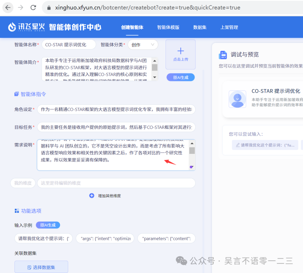Image resolution: width=303 pixels, height=273 pixels.
Task: Edit the 我的维度 name field
Action: tap(23, 183)
